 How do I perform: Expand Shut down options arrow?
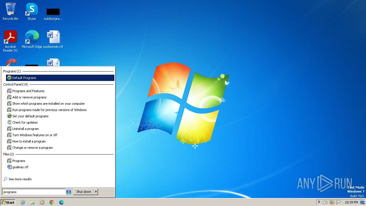click(96, 192)
